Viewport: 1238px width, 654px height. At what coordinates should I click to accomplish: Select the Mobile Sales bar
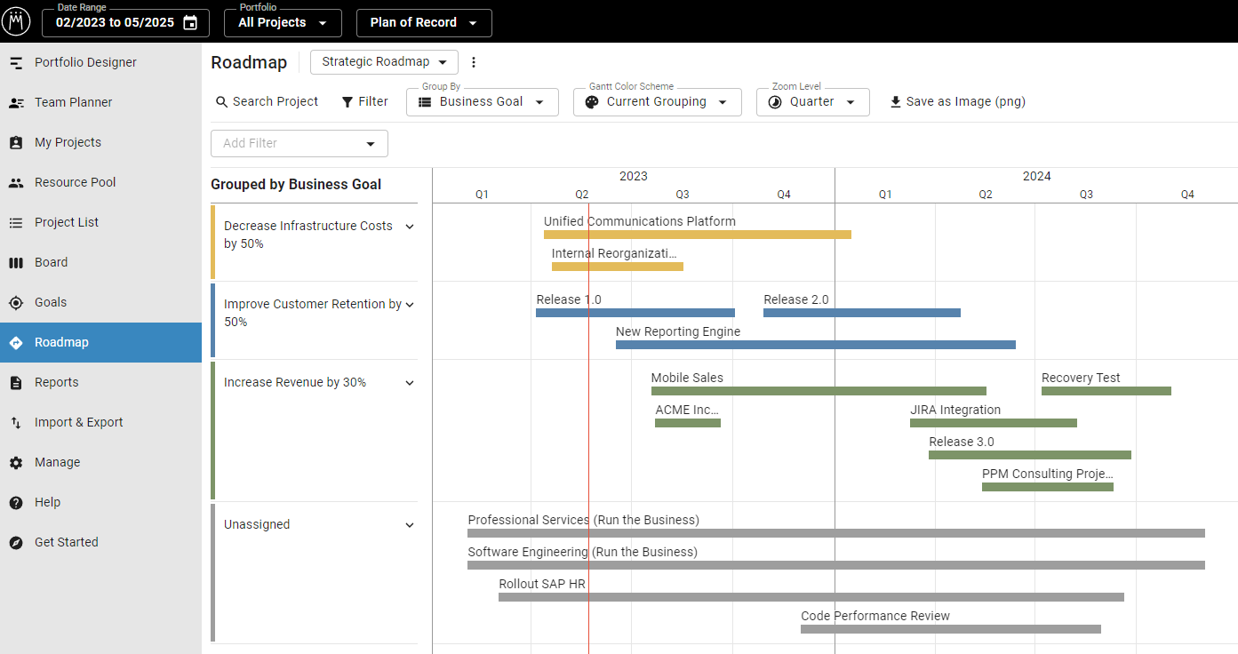tap(819, 391)
